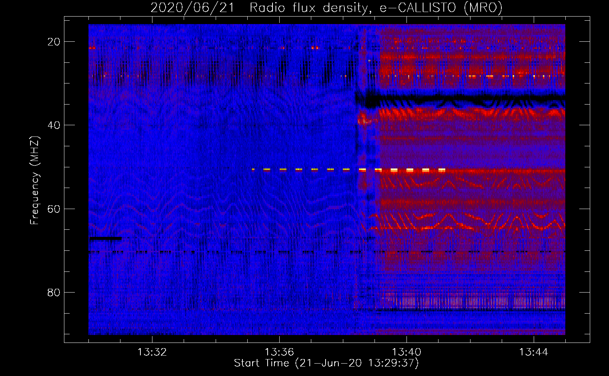The image size is (609, 376).
Task: Click the "Start Time (21-Jun-20 13:29:37)" axis label
Action: point(326,363)
